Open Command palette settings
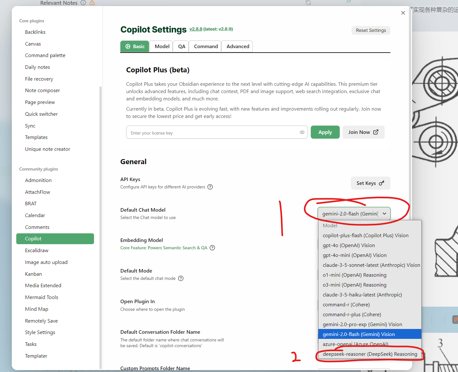This screenshot has height=372, width=458. point(55,55)
